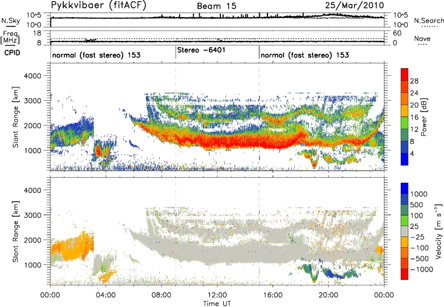444x307 pixels.
Task: Click the 28 value on Power colorbar
Action: [x=414, y=81]
